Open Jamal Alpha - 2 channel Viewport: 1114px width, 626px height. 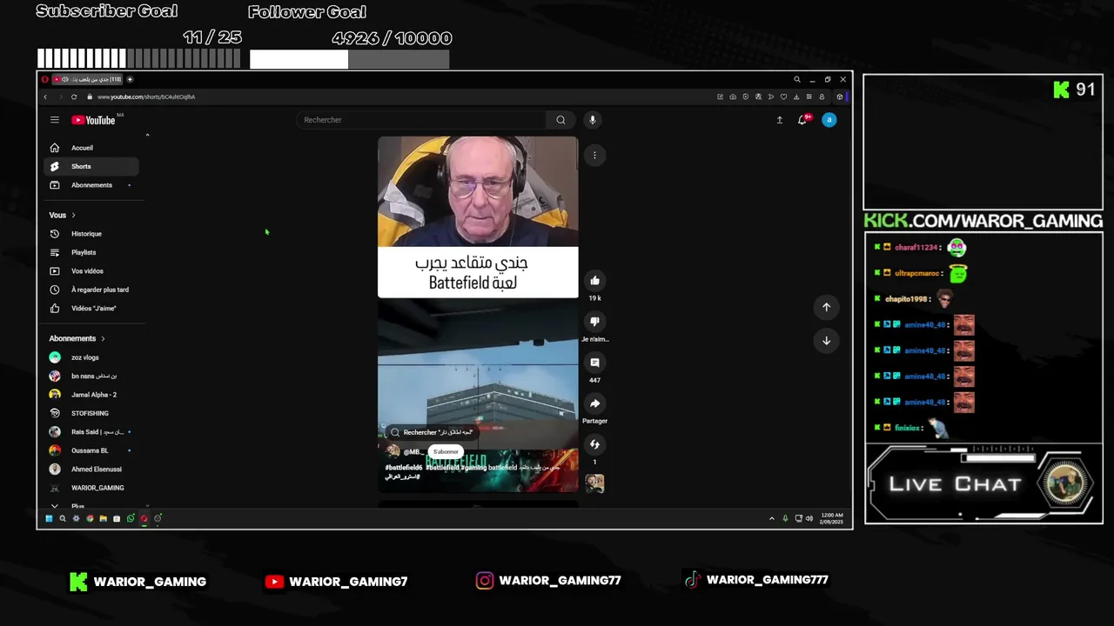(91, 395)
